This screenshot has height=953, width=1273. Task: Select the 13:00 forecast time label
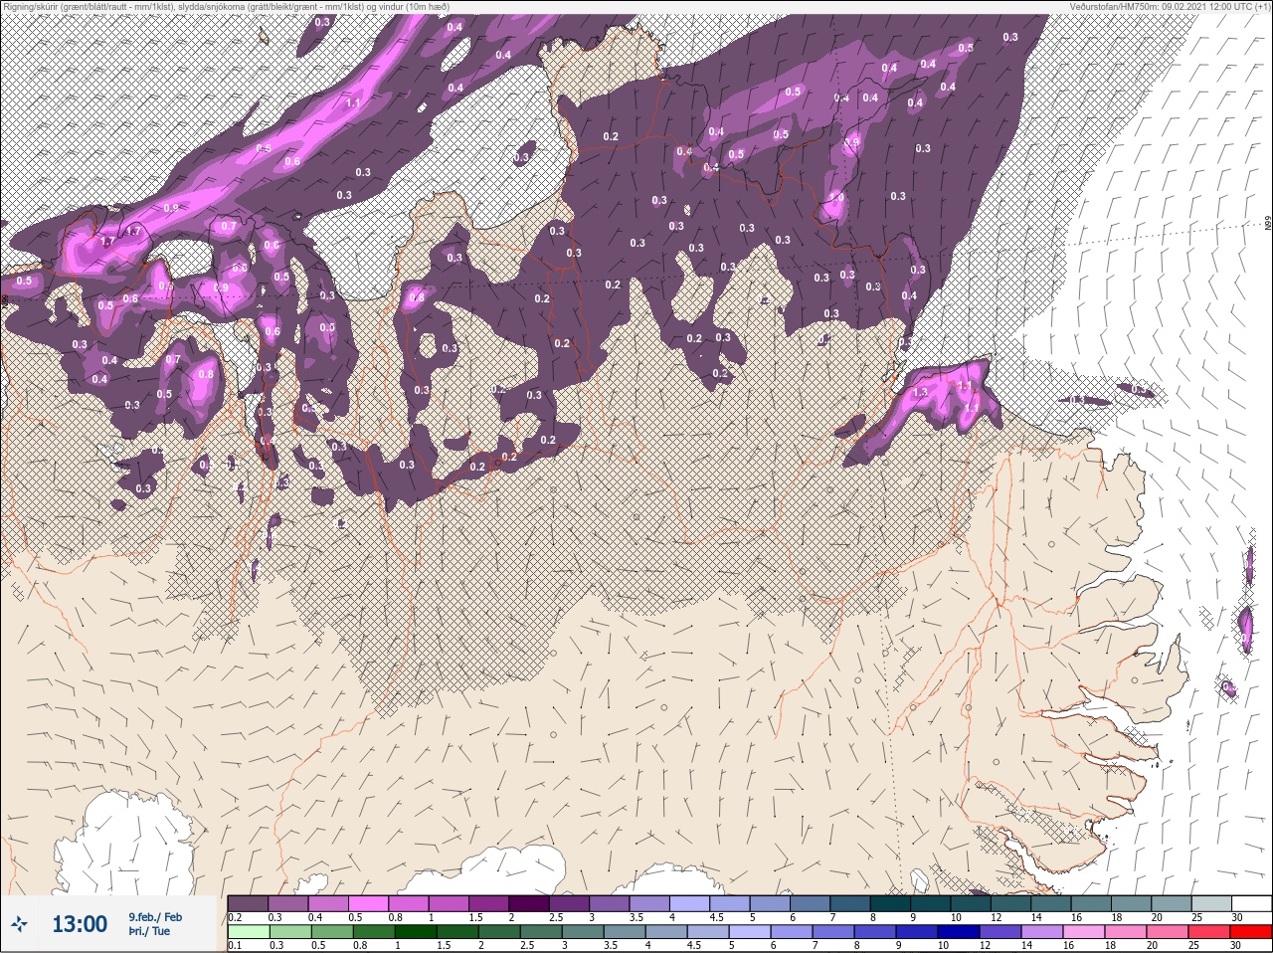tap(80, 924)
